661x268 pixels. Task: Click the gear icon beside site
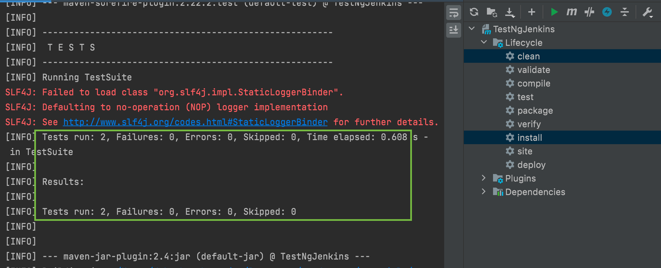coord(510,151)
